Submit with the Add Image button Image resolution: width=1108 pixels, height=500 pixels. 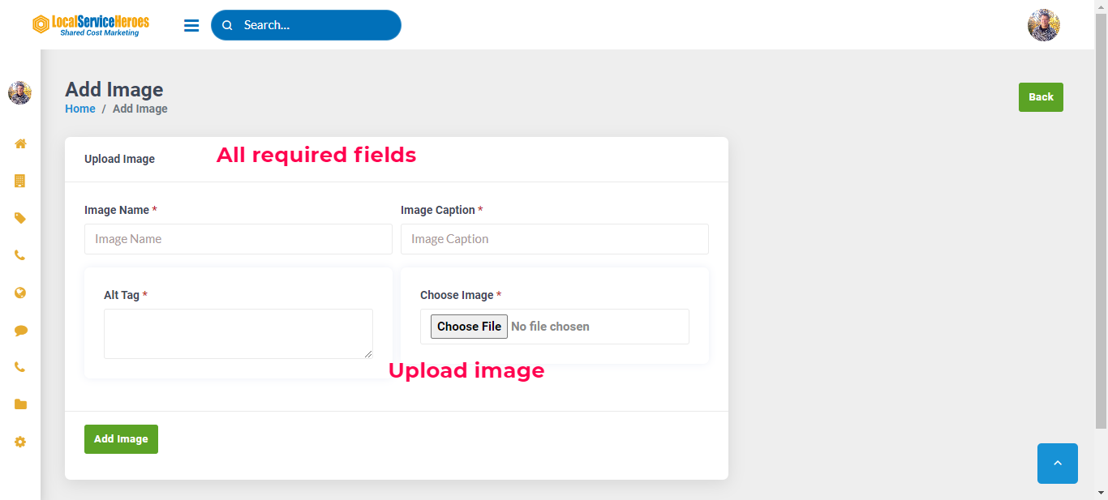121,439
